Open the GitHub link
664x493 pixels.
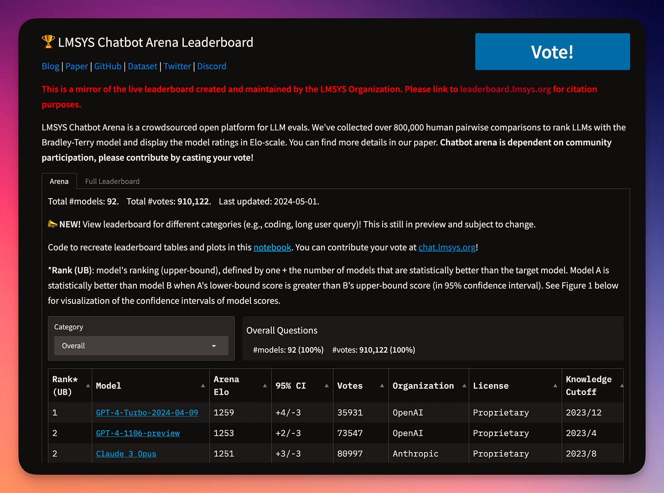108,67
